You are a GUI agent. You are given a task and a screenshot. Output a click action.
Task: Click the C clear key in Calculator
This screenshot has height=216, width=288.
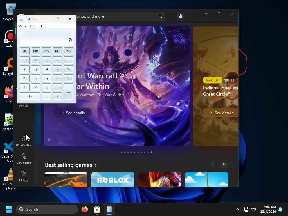[x=47, y=60]
